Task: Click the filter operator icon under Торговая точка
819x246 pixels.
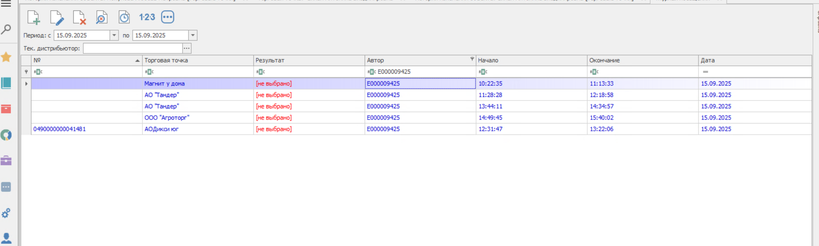Action: pyautogui.click(x=149, y=72)
